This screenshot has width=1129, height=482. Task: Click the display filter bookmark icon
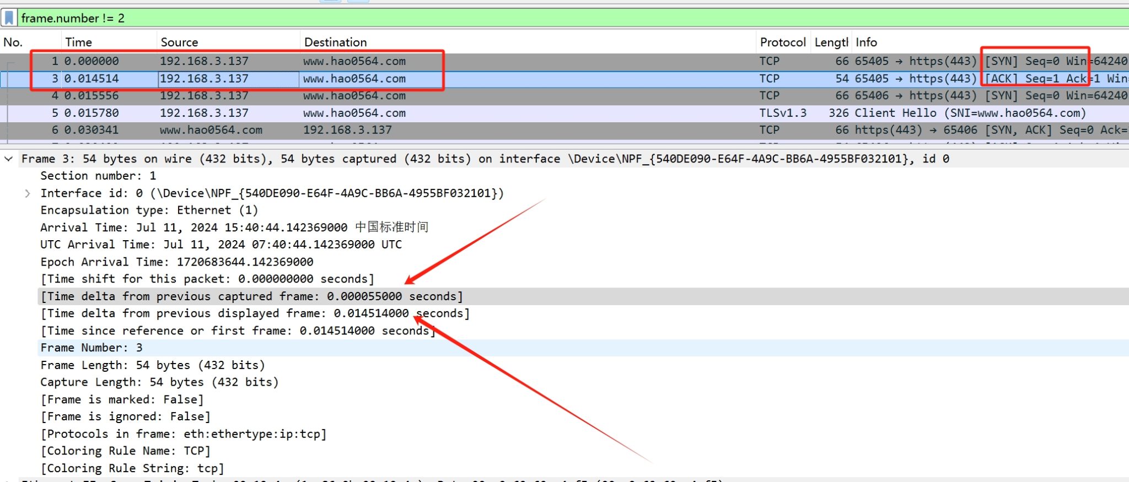coord(9,18)
